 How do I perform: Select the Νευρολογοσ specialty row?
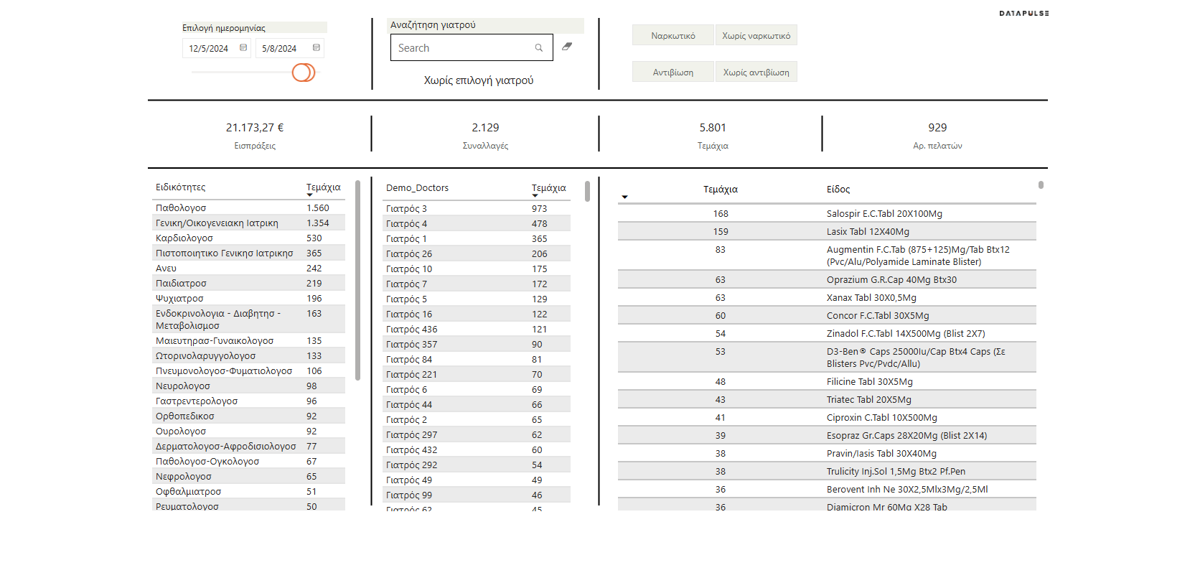(248, 386)
